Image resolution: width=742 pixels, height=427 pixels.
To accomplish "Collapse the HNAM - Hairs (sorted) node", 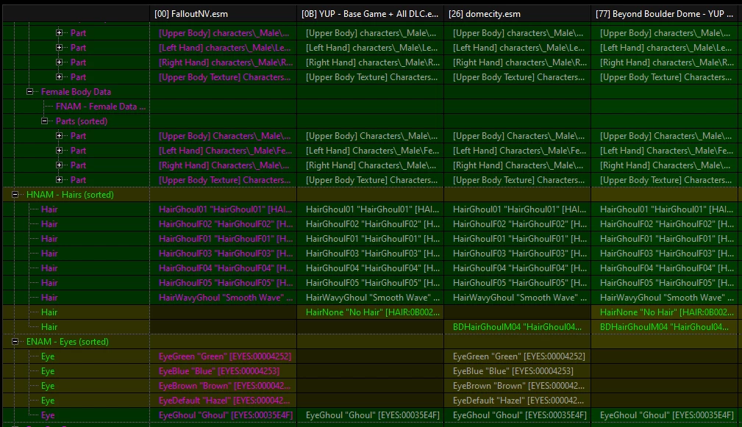I will click(x=15, y=194).
